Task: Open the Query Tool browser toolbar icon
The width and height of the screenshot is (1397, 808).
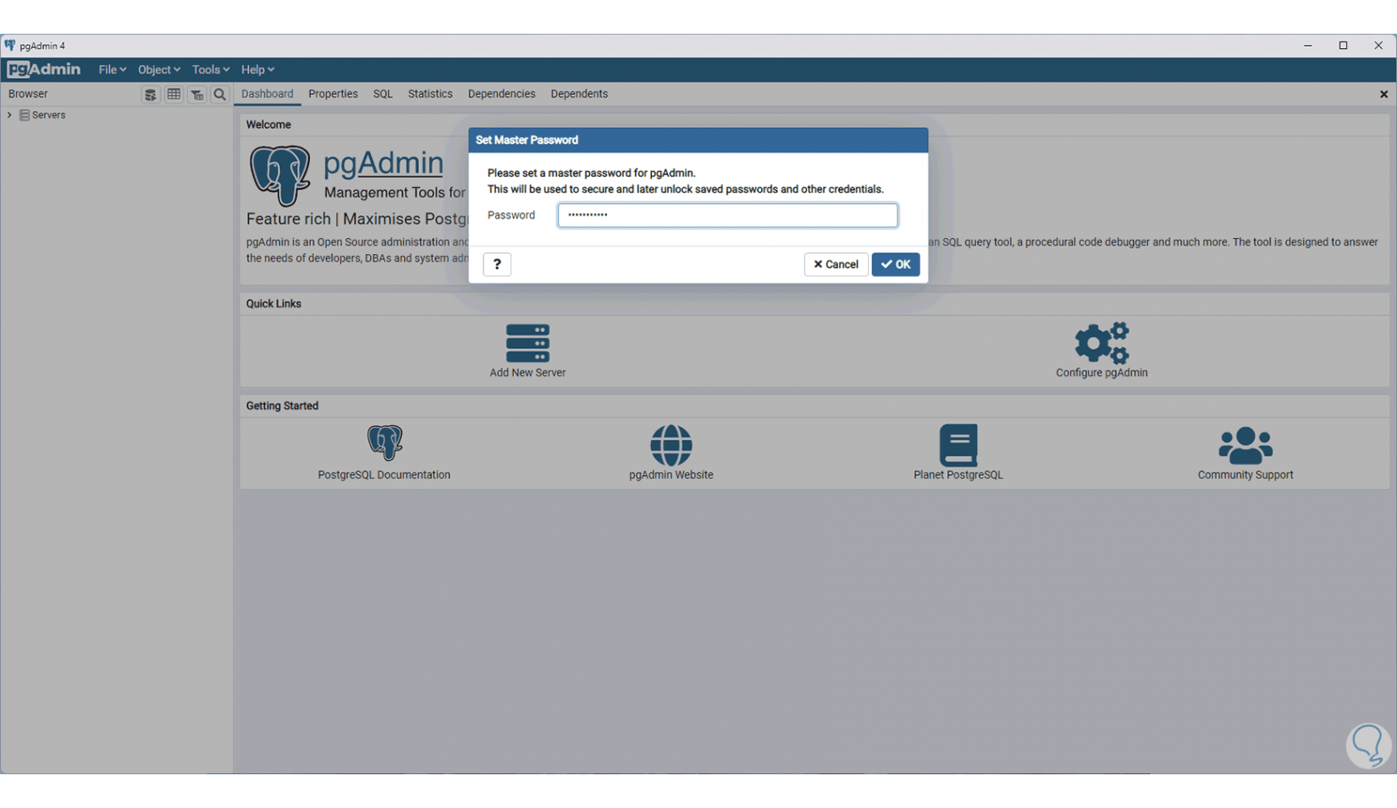Action: coord(151,95)
